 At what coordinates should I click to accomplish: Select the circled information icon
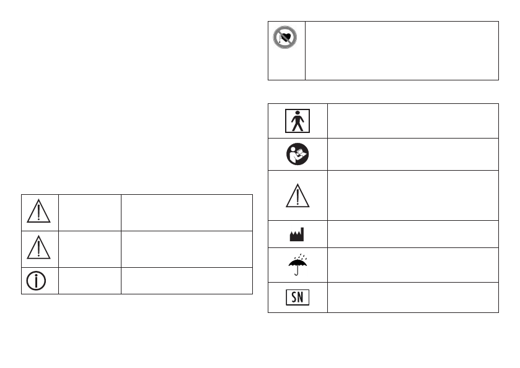[40, 280]
